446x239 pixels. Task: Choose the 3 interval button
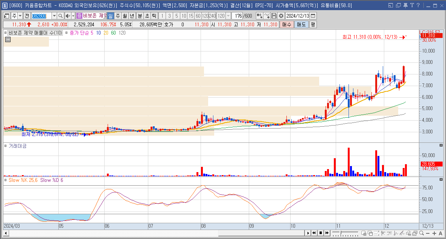[169, 16]
